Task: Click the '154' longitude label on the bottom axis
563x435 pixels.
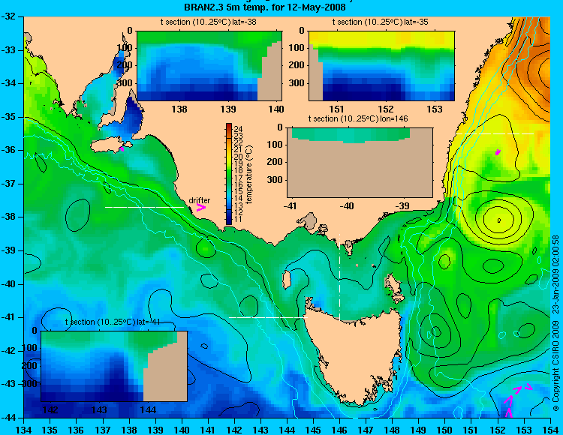Action: pos(550,430)
